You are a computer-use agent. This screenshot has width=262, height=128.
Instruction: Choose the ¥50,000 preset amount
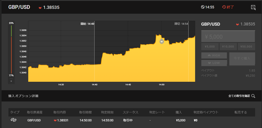(x=246, y=47)
